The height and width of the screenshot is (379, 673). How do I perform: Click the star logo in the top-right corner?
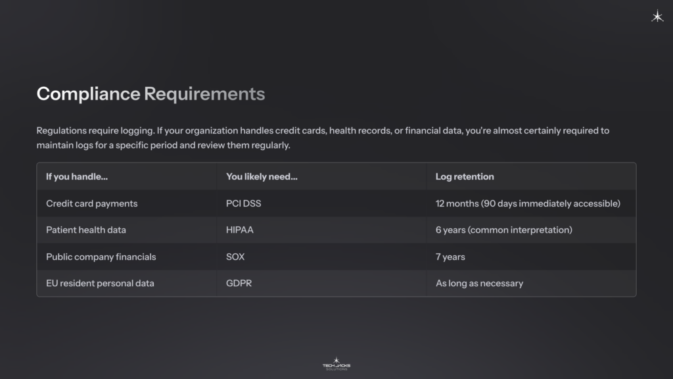657,16
